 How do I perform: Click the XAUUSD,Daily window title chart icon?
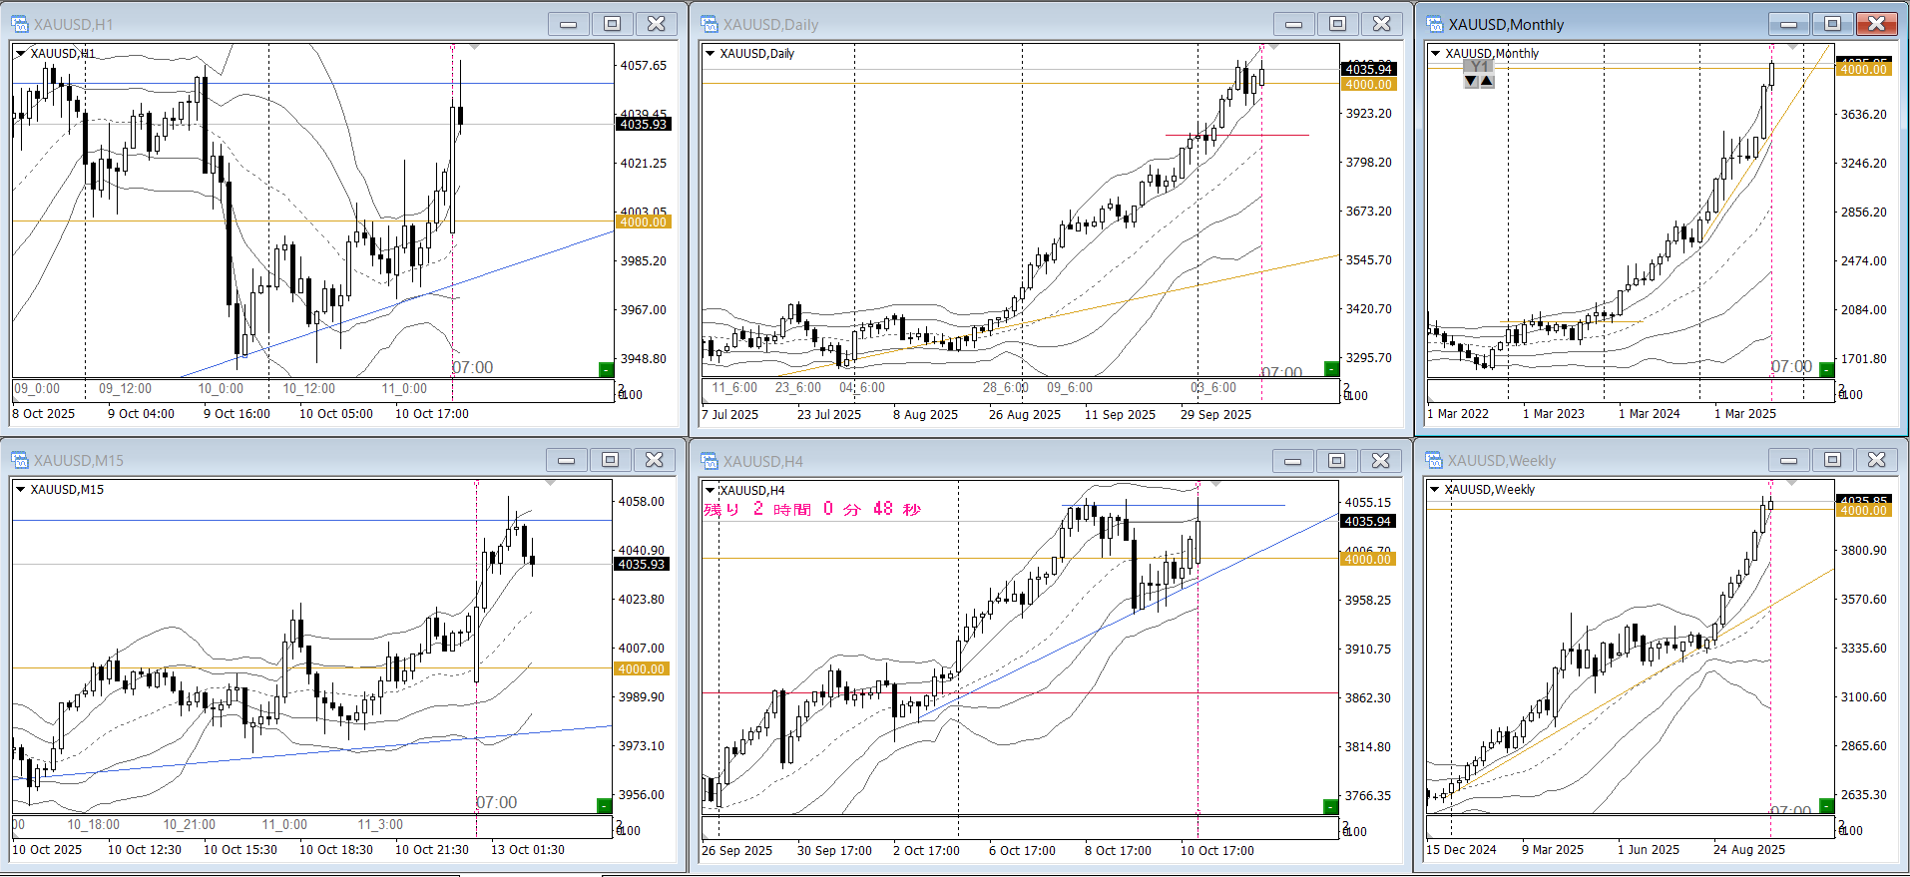click(x=710, y=24)
